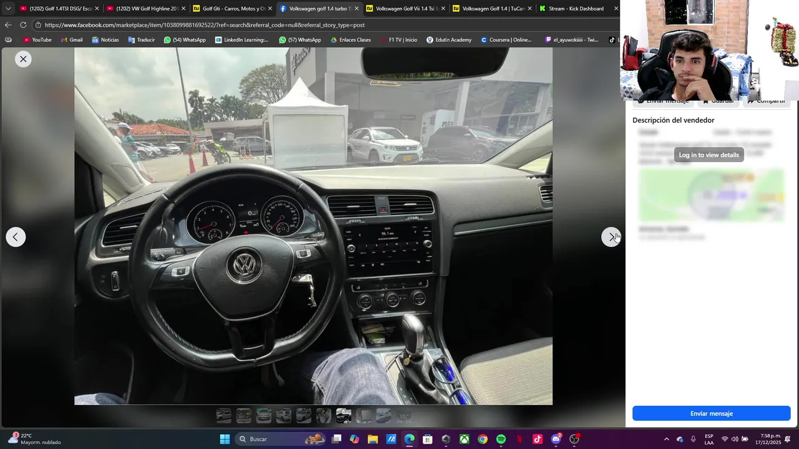Open Microsoft Edge from the taskbar

(409, 439)
